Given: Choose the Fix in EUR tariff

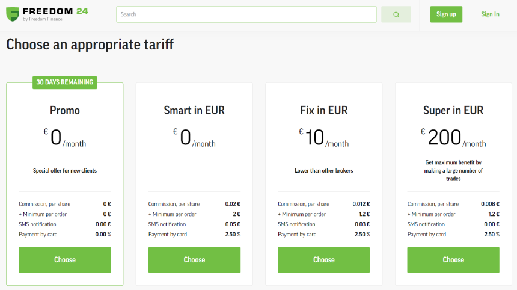Looking at the screenshot, I should tap(324, 260).
